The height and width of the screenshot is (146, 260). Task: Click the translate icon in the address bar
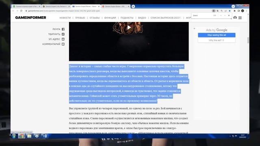pos(218,11)
